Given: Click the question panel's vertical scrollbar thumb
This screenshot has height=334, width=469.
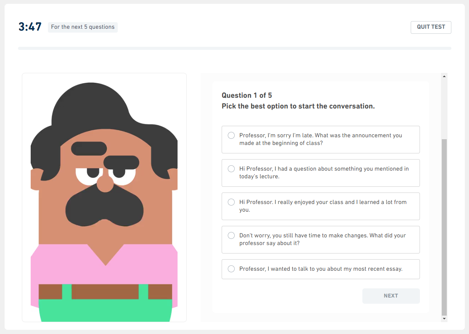Looking at the screenshot, I should click(444, 226).
